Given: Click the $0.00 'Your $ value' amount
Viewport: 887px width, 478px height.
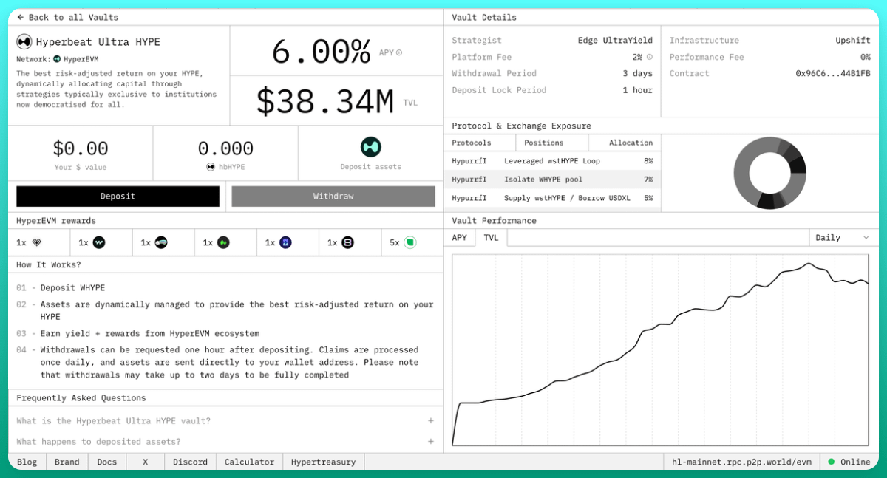Looking at the screenshot, I should (x=81, y=148).
